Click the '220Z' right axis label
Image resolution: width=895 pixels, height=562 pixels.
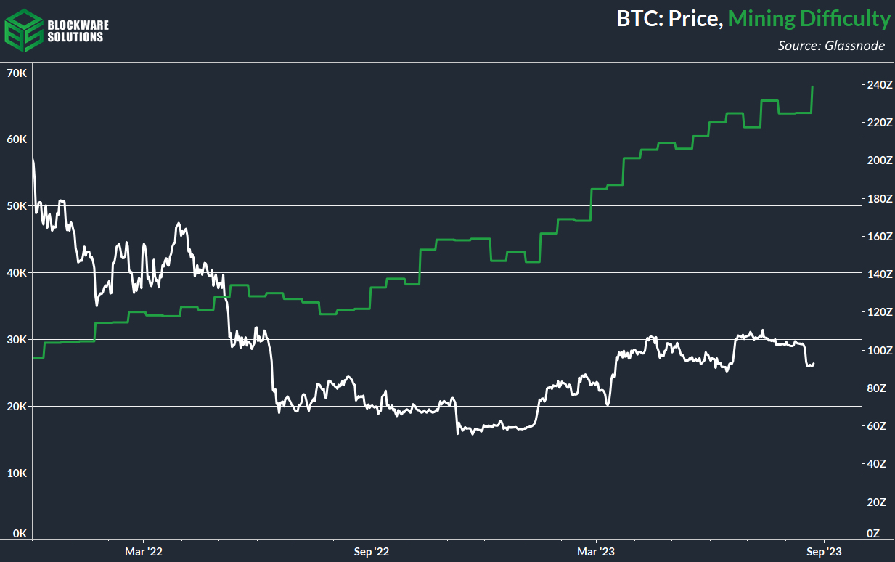(879, 122)
